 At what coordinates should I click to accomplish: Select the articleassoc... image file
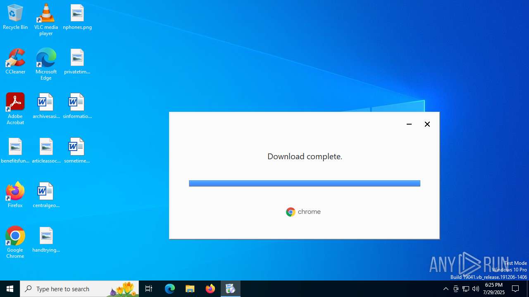click(46, 151)
